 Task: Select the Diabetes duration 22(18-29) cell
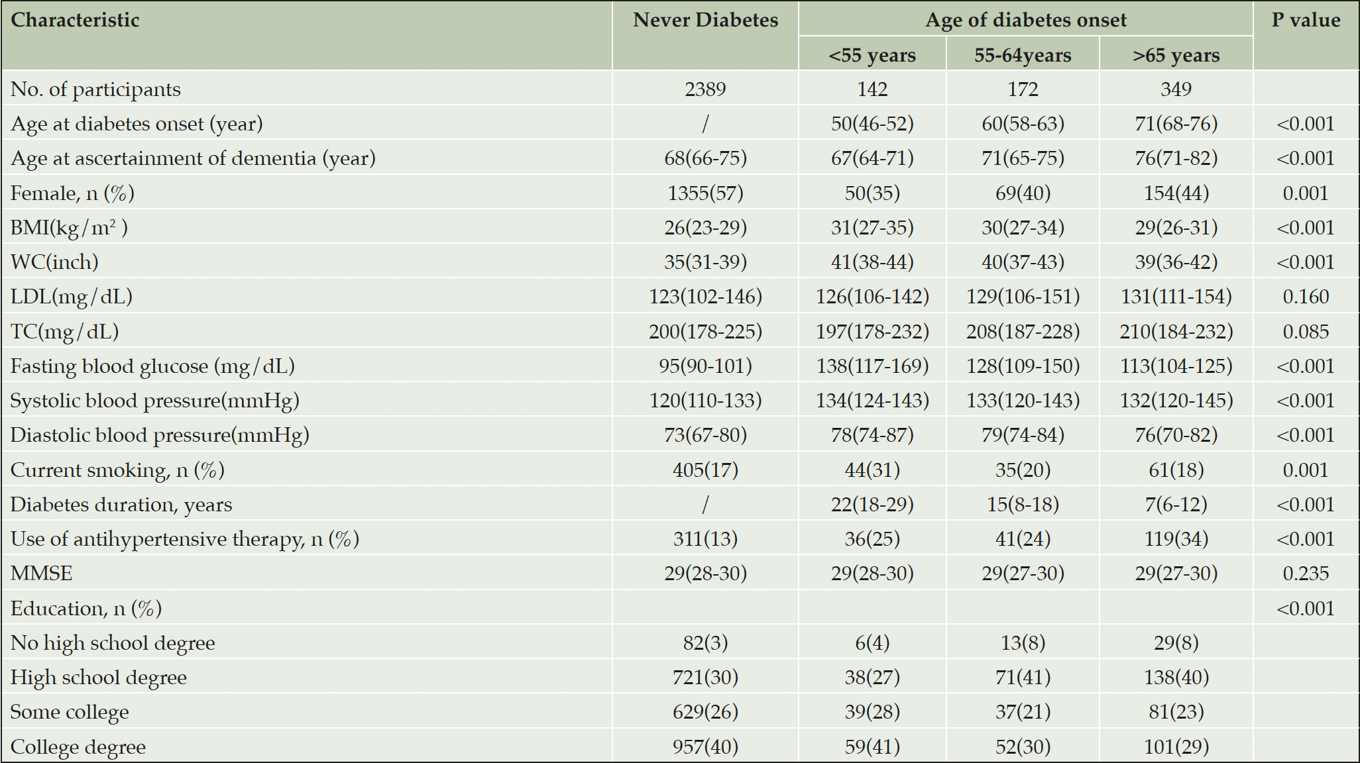tap(872, 505)
